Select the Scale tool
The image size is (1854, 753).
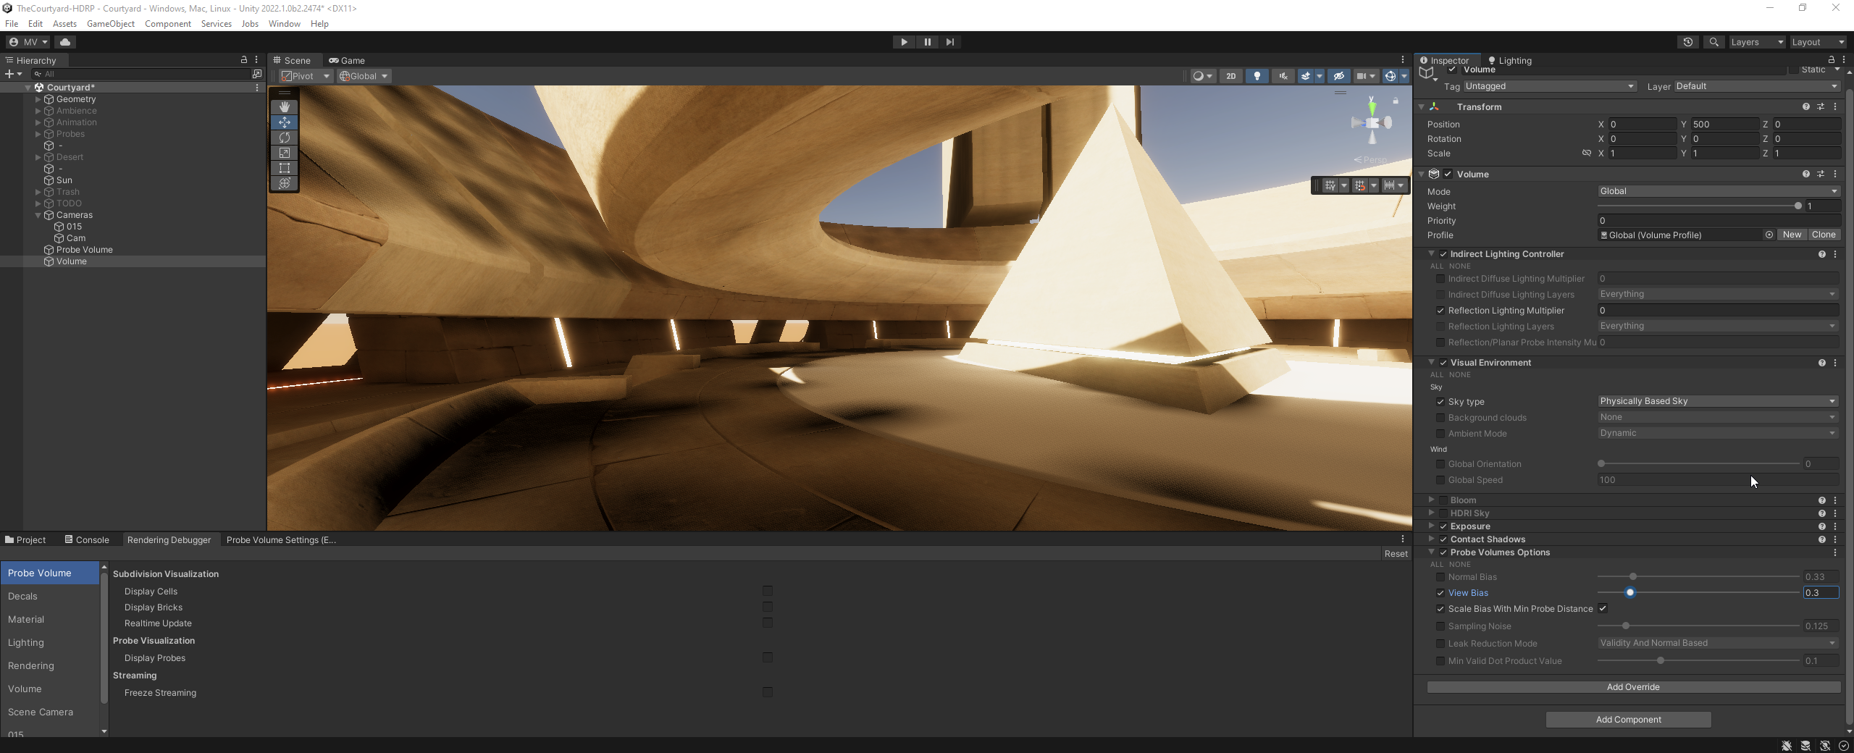tap(285, 153)
